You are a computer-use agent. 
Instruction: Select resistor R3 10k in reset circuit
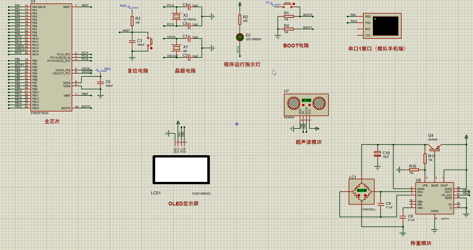click(132, 21)
